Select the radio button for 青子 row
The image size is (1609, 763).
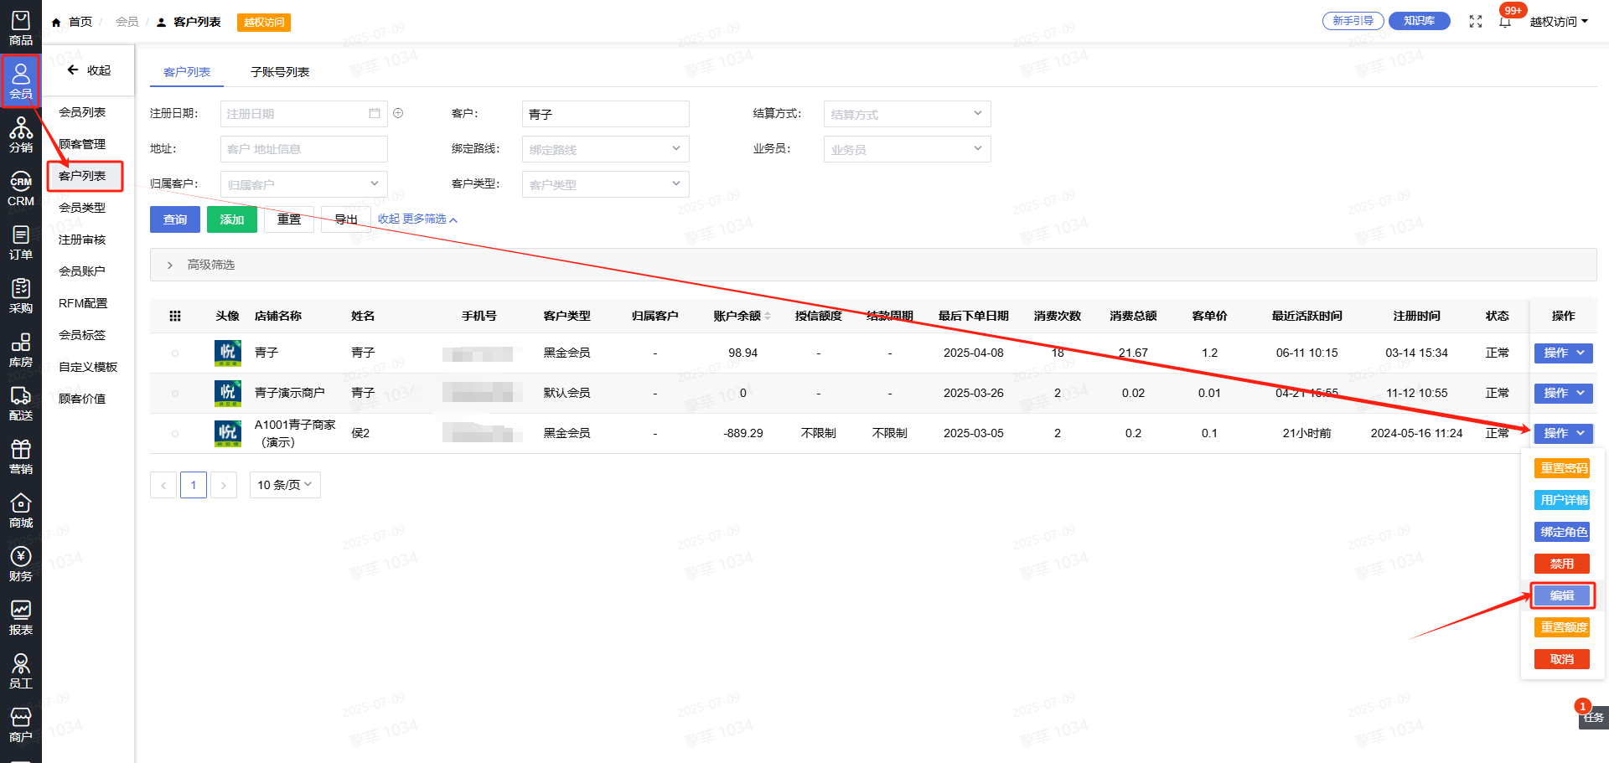175,353
